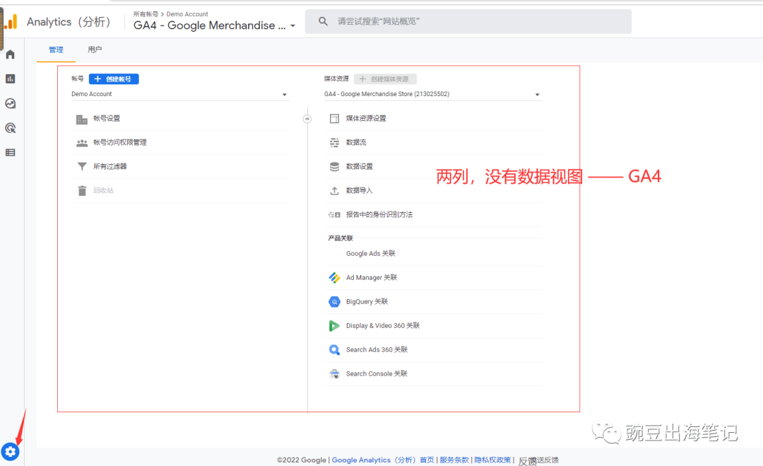The image size is (763, 466).
Task: Click the arrow circle between the columns
Action: pyautogui.click(x=307, y=119)
